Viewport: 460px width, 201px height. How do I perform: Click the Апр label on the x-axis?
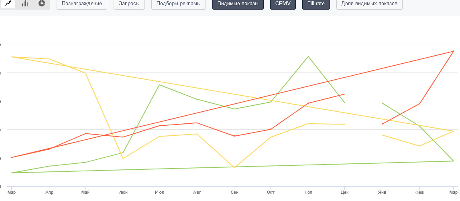[49, 193]
